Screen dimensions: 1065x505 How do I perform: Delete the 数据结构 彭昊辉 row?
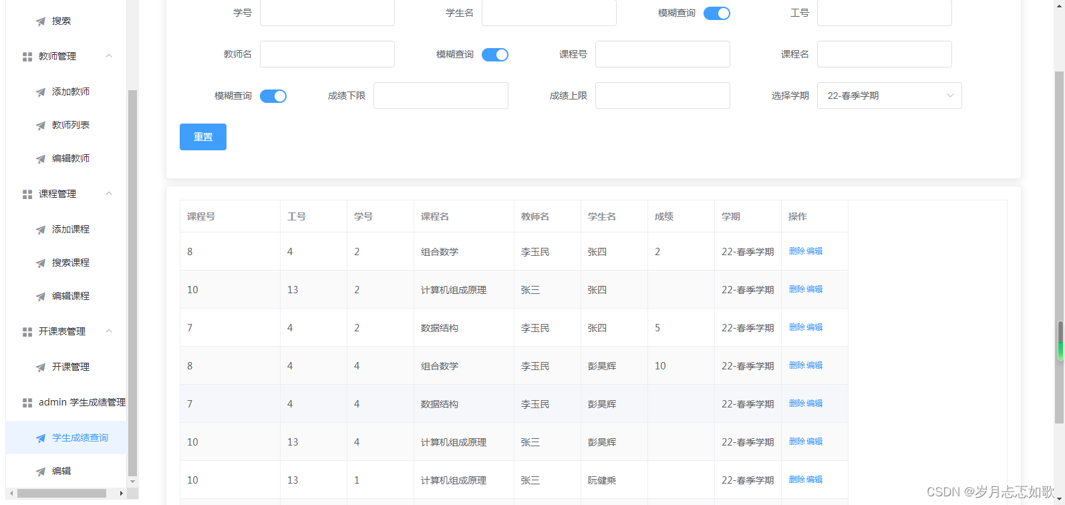point(797,403)
